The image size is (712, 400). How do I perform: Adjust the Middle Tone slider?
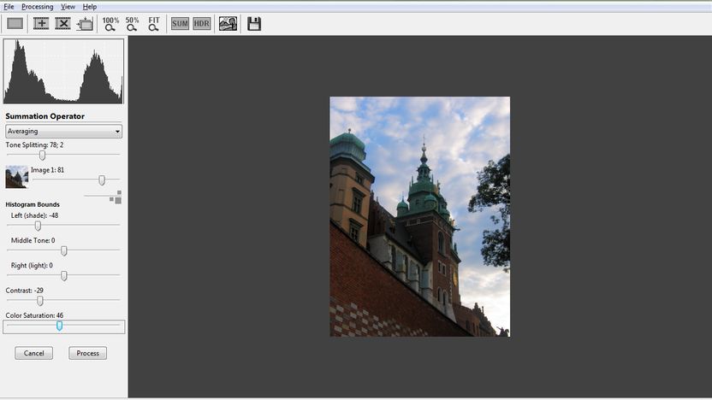click(64, 250)
